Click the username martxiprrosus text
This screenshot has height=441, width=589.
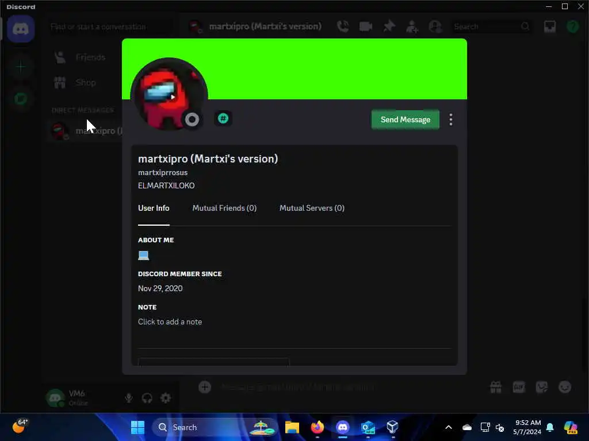coord(163,172)
